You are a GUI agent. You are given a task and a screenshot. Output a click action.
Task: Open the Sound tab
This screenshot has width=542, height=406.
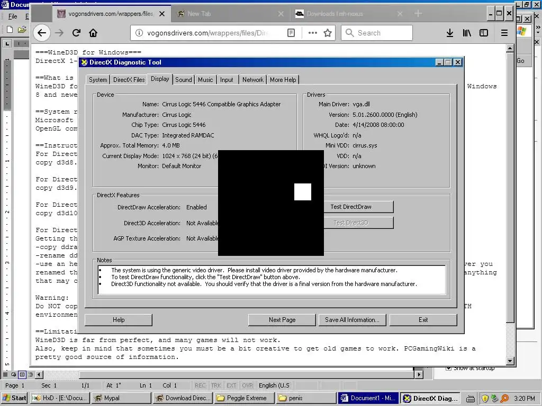[x=183, y=80]
